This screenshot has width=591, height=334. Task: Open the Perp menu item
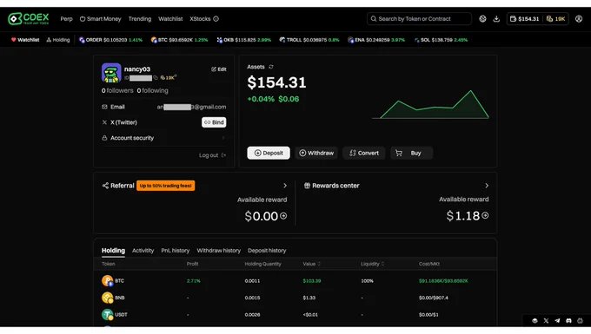coord(66,19)
